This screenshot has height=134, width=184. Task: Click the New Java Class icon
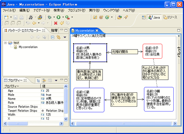tap(107, 17)
